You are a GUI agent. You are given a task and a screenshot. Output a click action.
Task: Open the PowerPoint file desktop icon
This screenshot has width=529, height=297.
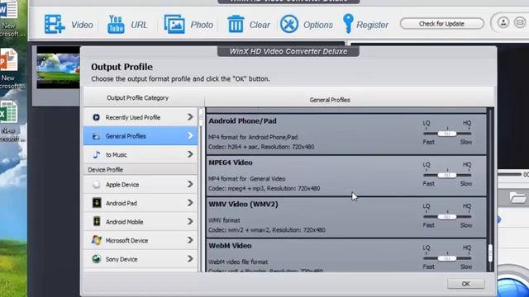(x=8, y=60)
